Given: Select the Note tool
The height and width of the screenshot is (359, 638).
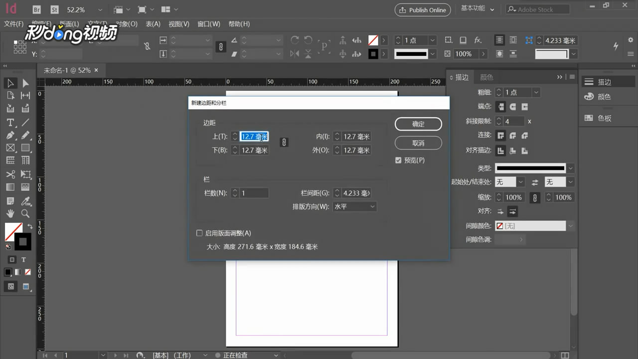Looking at the screenshot, I should 10,201.
